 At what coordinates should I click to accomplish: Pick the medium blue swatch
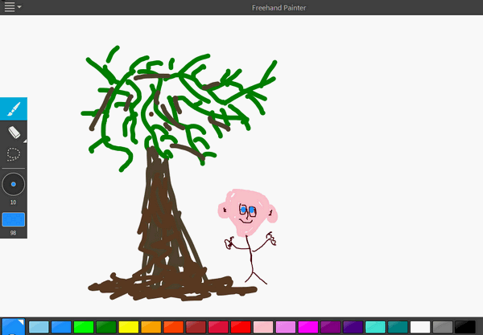tap(61, 327)
